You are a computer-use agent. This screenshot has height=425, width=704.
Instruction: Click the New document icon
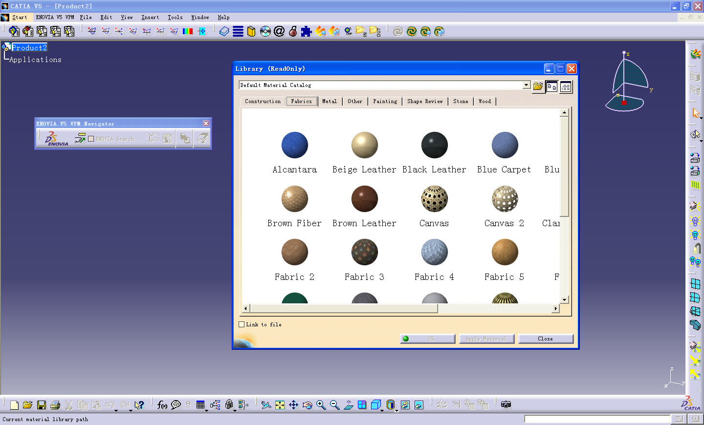click(14, 404)
